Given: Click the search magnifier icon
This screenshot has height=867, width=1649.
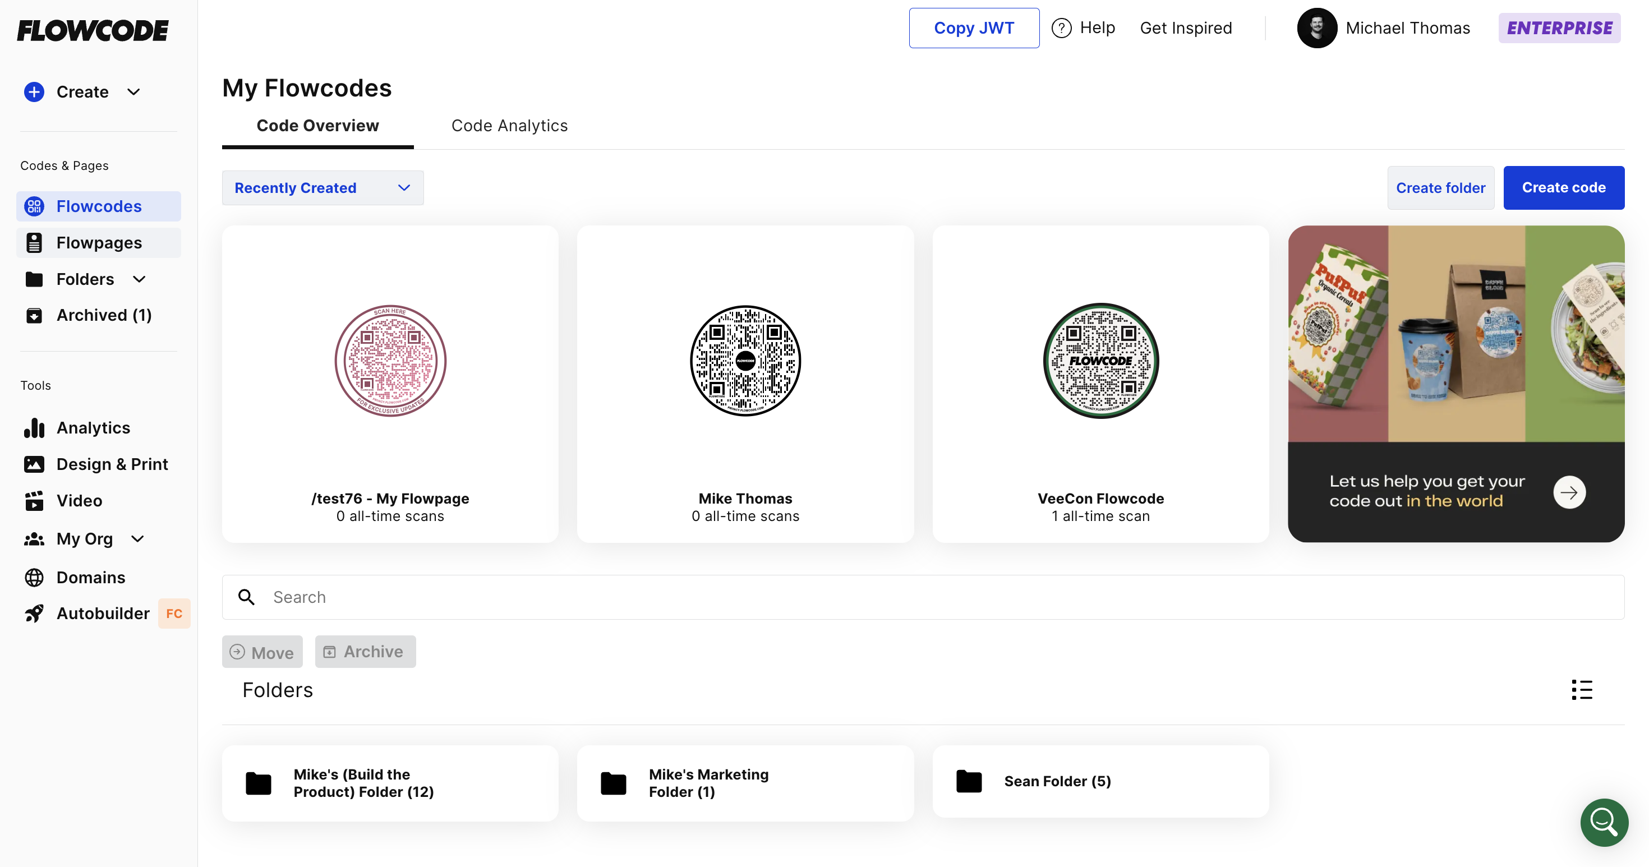Looking at the screenshot, I should tap(247, 596).
